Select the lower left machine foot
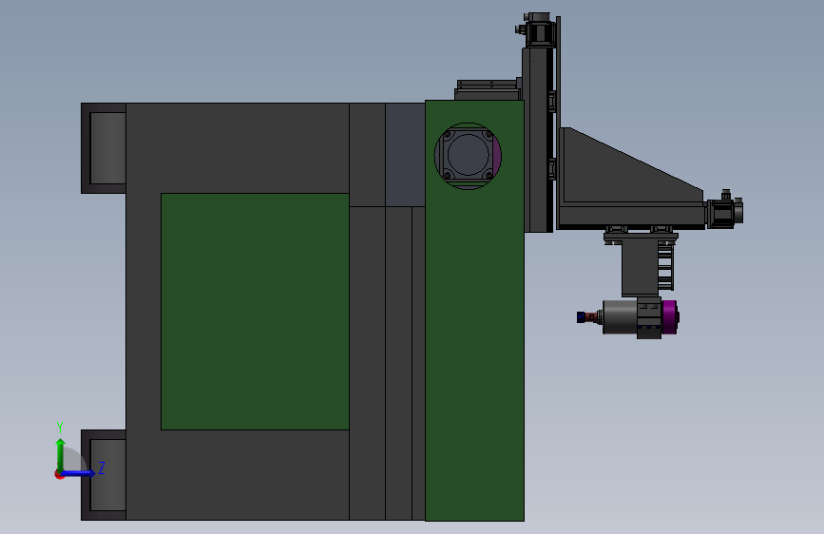The height and width of the screenshot is (534, 824). pyautogui.click(x=104, y=475)
